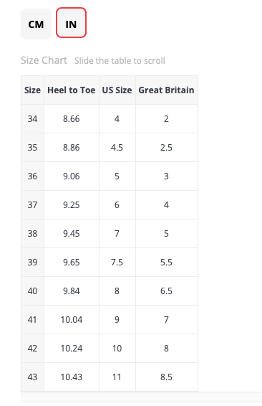Click the Heel to Toe column header

[x=72, y=90]
